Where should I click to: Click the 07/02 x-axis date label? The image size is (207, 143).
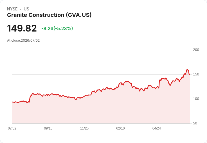click(x=12, y=128)
